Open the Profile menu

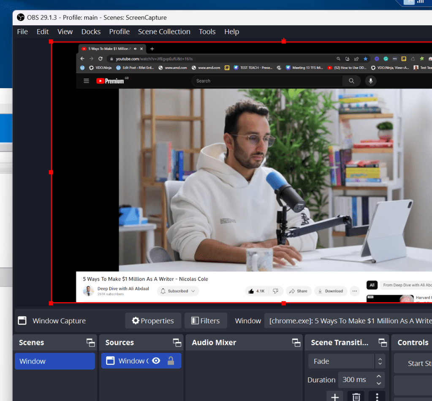pyautogui.click(x=119, y=32)
